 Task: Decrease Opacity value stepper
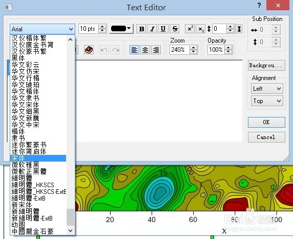[x=228, y=52]
